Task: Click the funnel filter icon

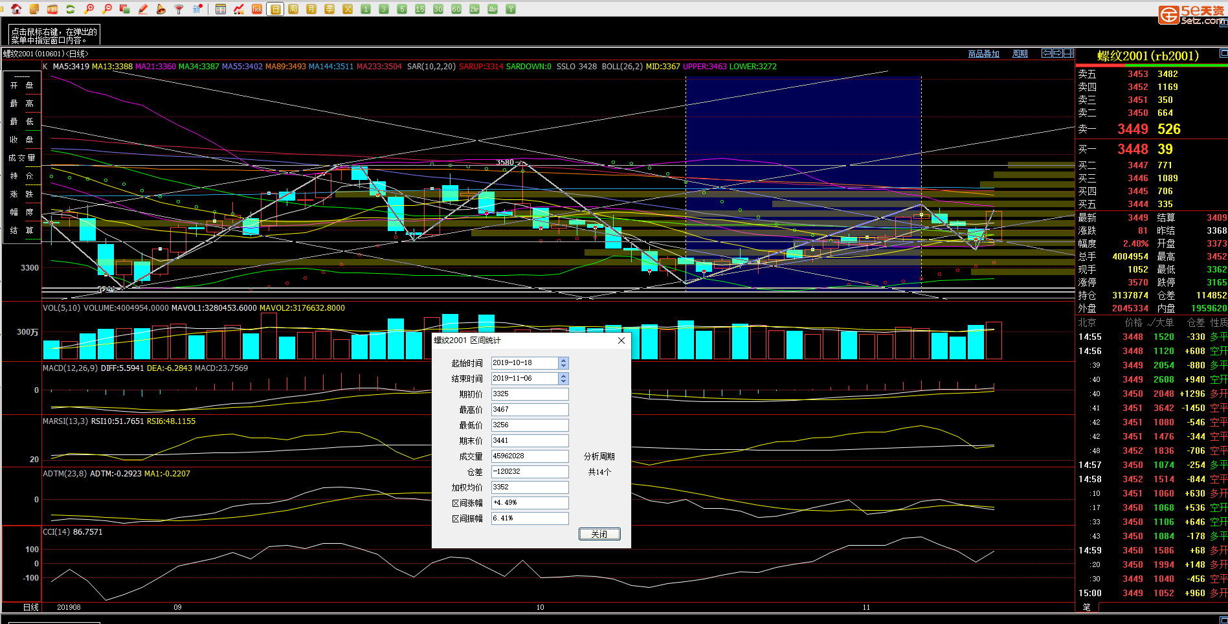Action: click(x=179, y=9)
